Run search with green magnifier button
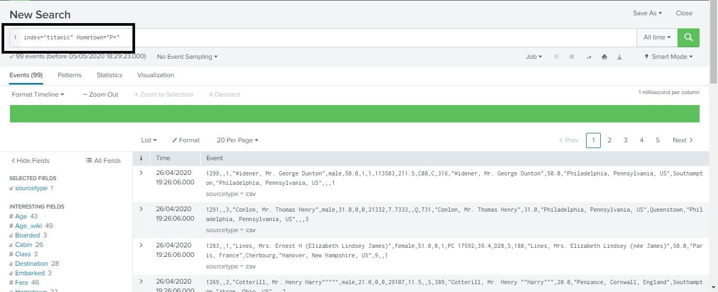The width and height of the screenshot is (718, 292). (688, 37)
